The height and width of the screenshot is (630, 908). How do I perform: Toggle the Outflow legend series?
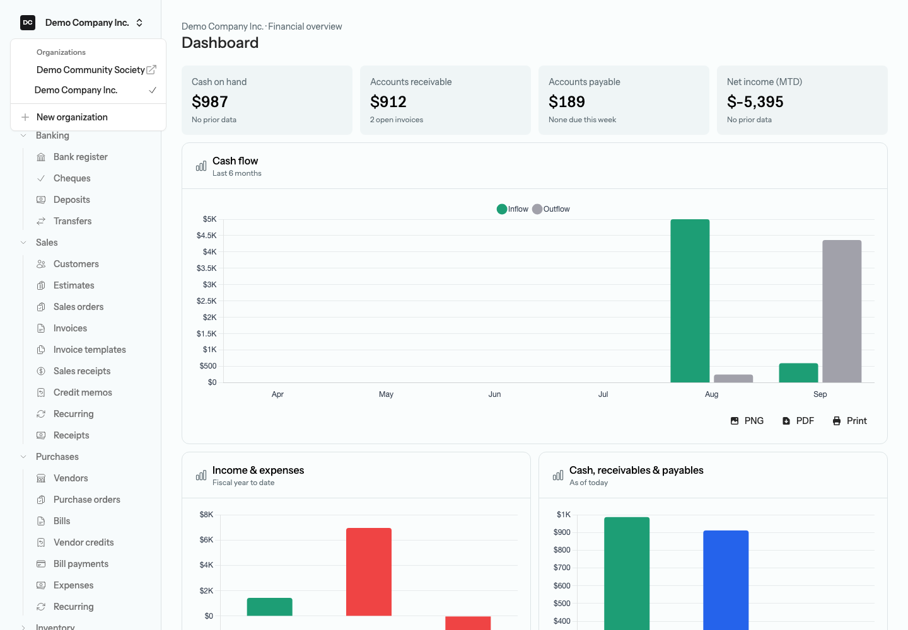point(551,209)
